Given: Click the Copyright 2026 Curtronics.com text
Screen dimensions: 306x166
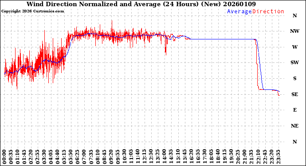Looking at the screenshot, I should pos(32,12).
